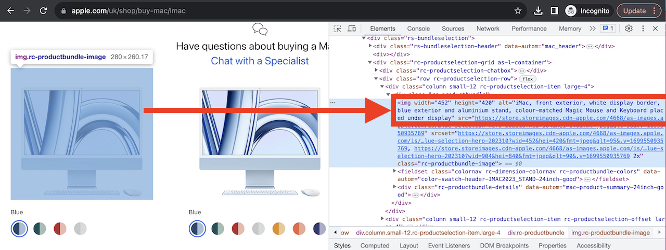The width and height of the screenshot is (666, 250).
Task: Click the issues counter badge showing 1
Action: (x=608, y=29)
